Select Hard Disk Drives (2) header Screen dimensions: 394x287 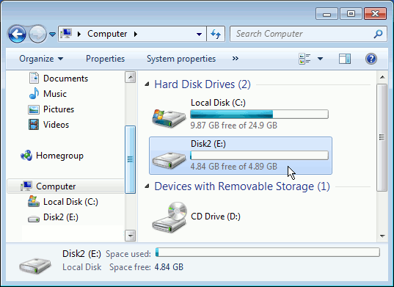click(x=203, y=84)
